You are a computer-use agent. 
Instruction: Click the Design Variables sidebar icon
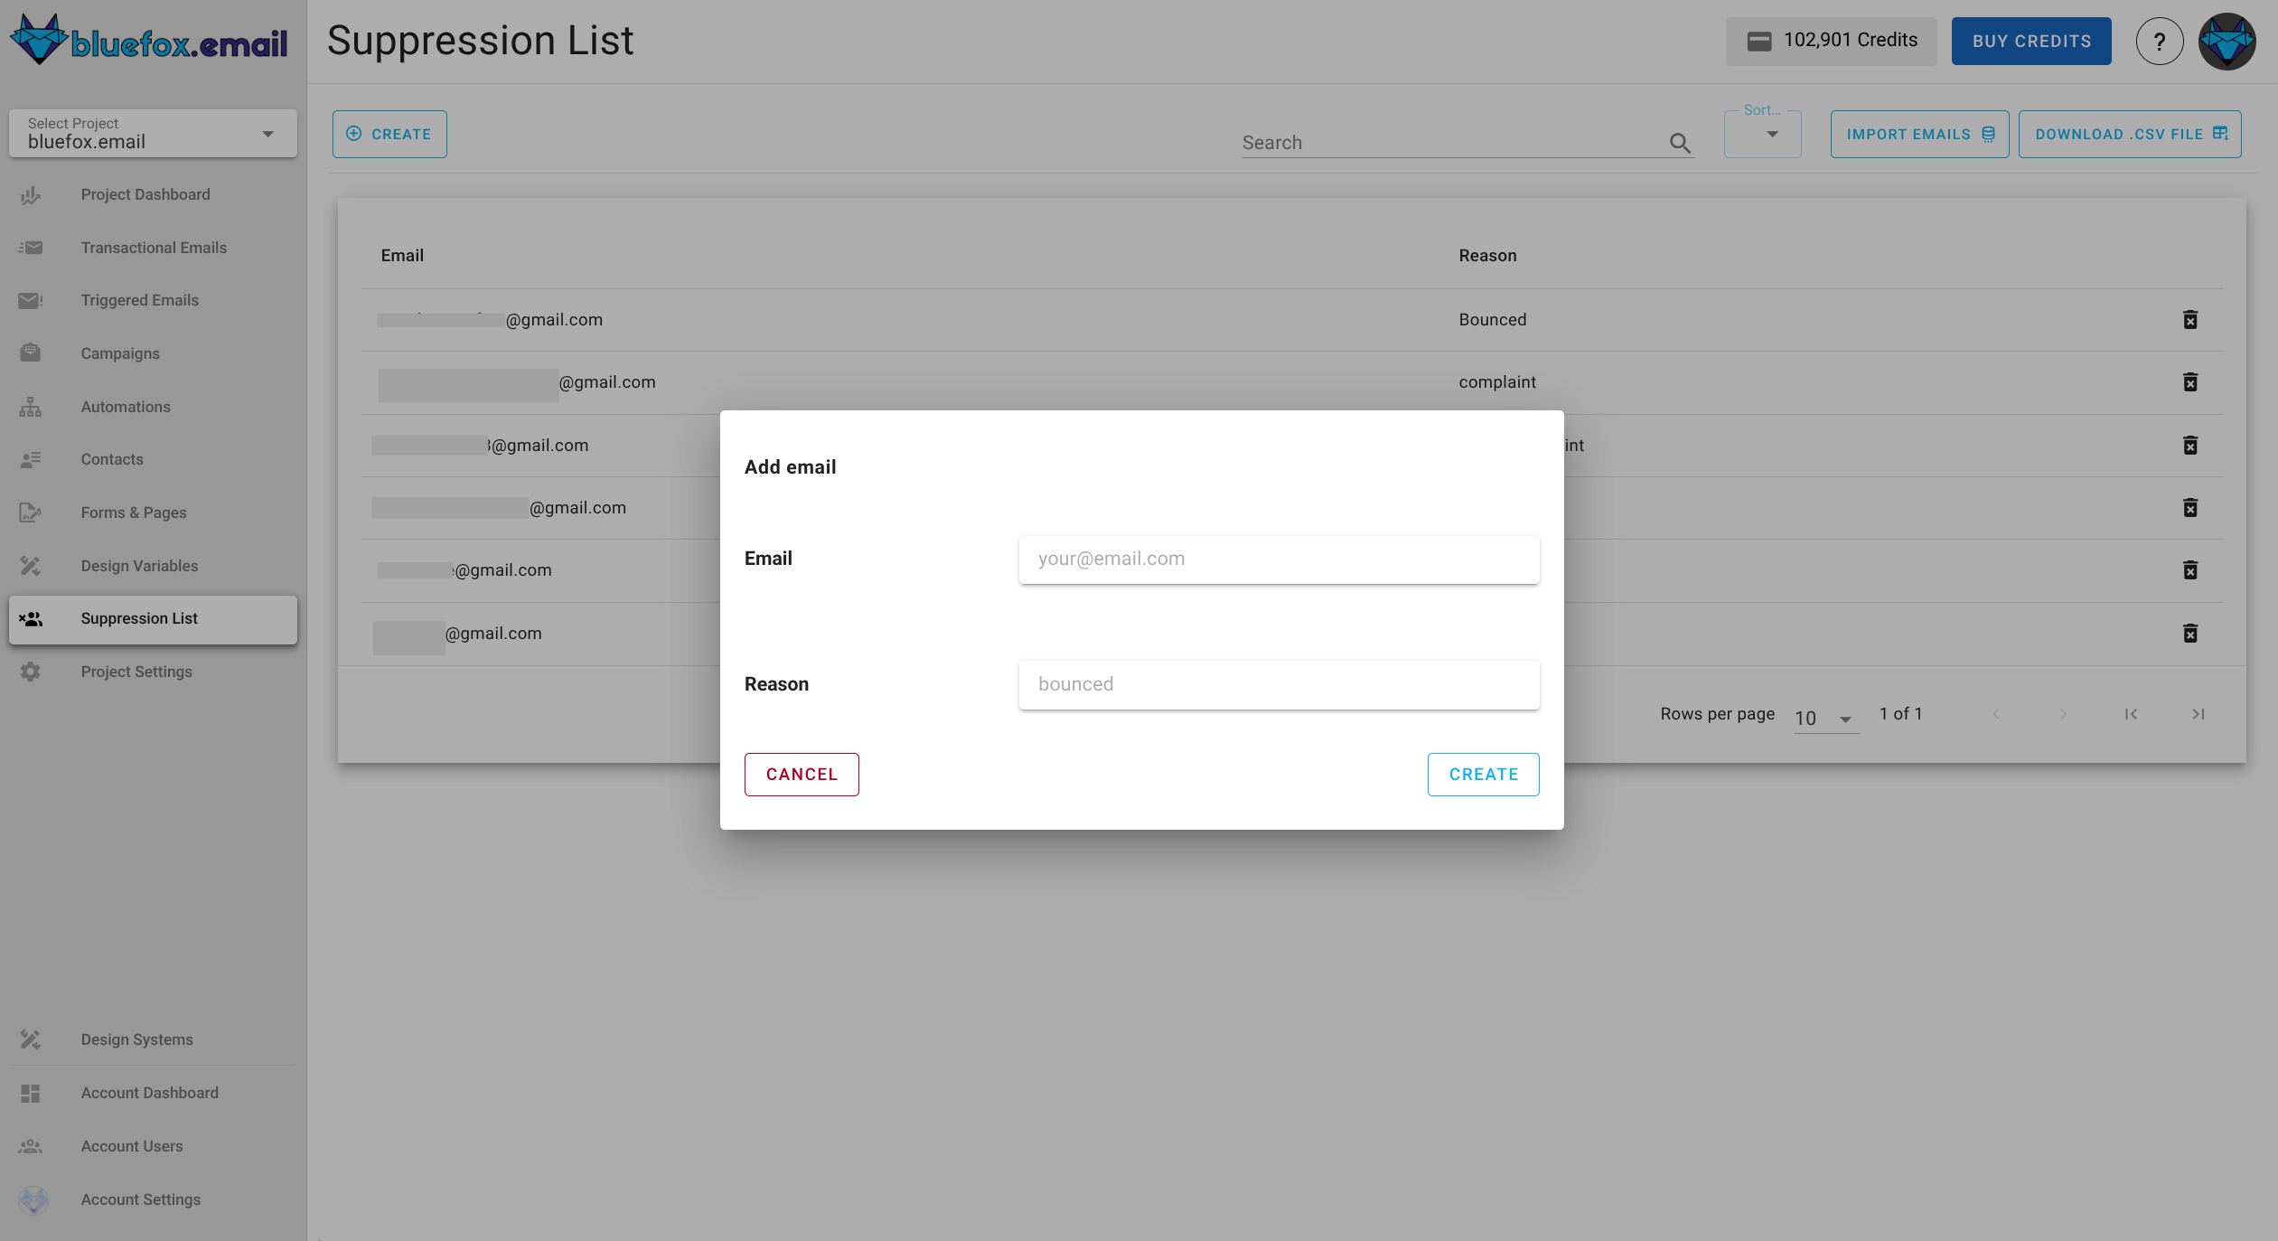click(30, 565)
